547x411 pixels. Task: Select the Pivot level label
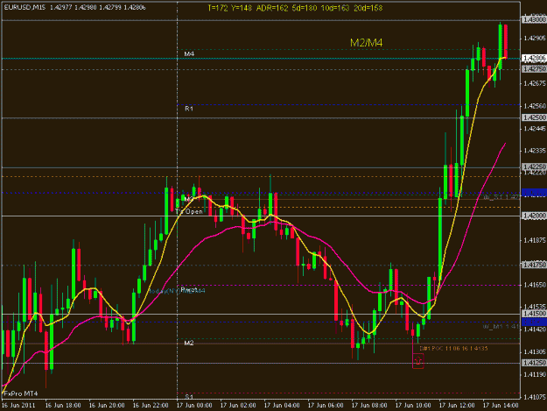[189, 290]
